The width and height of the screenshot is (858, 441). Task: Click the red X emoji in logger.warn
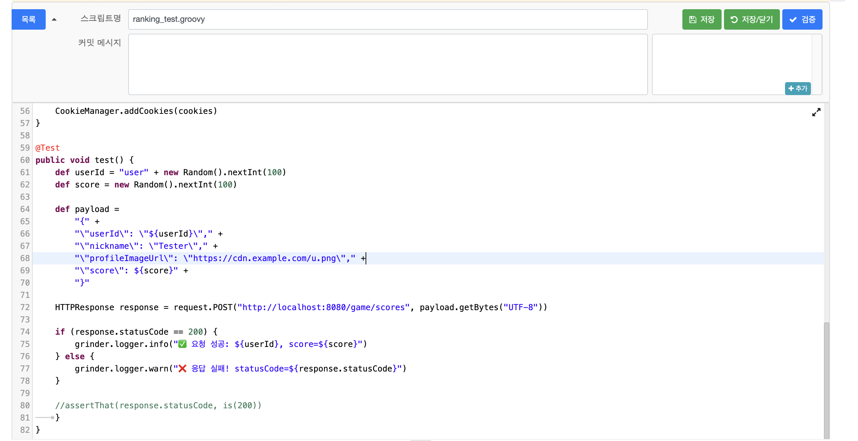tap(183, 369)
